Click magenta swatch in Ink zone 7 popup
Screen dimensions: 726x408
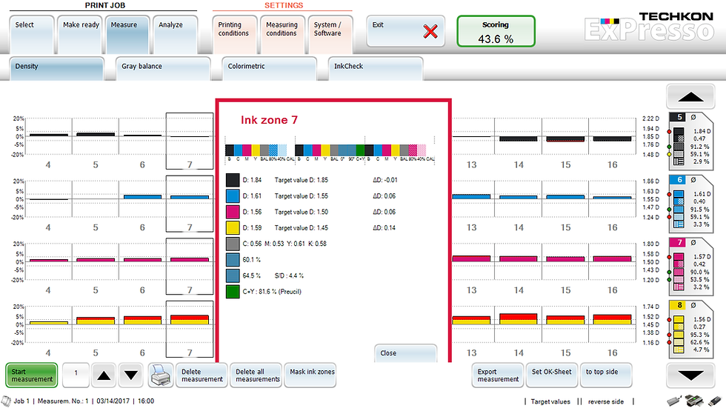coord(233,212)
